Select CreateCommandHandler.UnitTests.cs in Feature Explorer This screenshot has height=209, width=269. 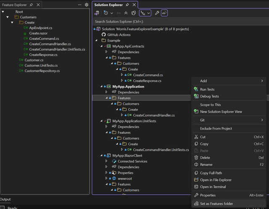pos(57,50)
